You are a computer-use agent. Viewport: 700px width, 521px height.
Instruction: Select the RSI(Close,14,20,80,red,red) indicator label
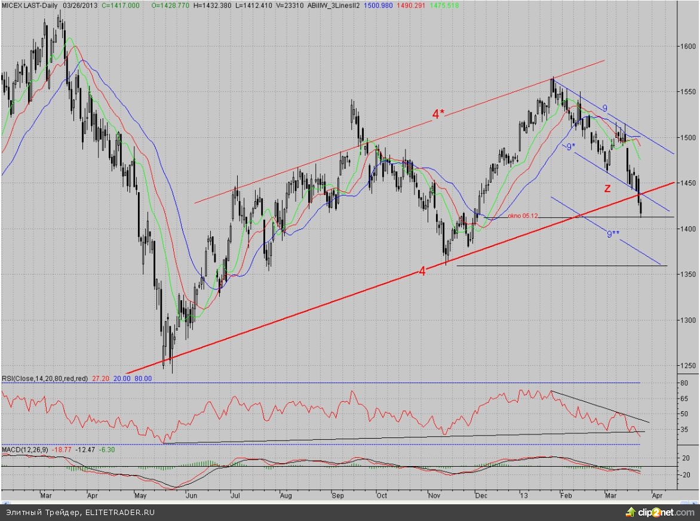(x=45, y=378)
